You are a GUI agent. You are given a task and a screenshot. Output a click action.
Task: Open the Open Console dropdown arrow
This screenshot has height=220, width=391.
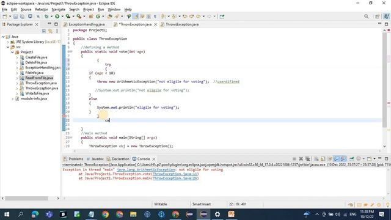click(375, 159)
